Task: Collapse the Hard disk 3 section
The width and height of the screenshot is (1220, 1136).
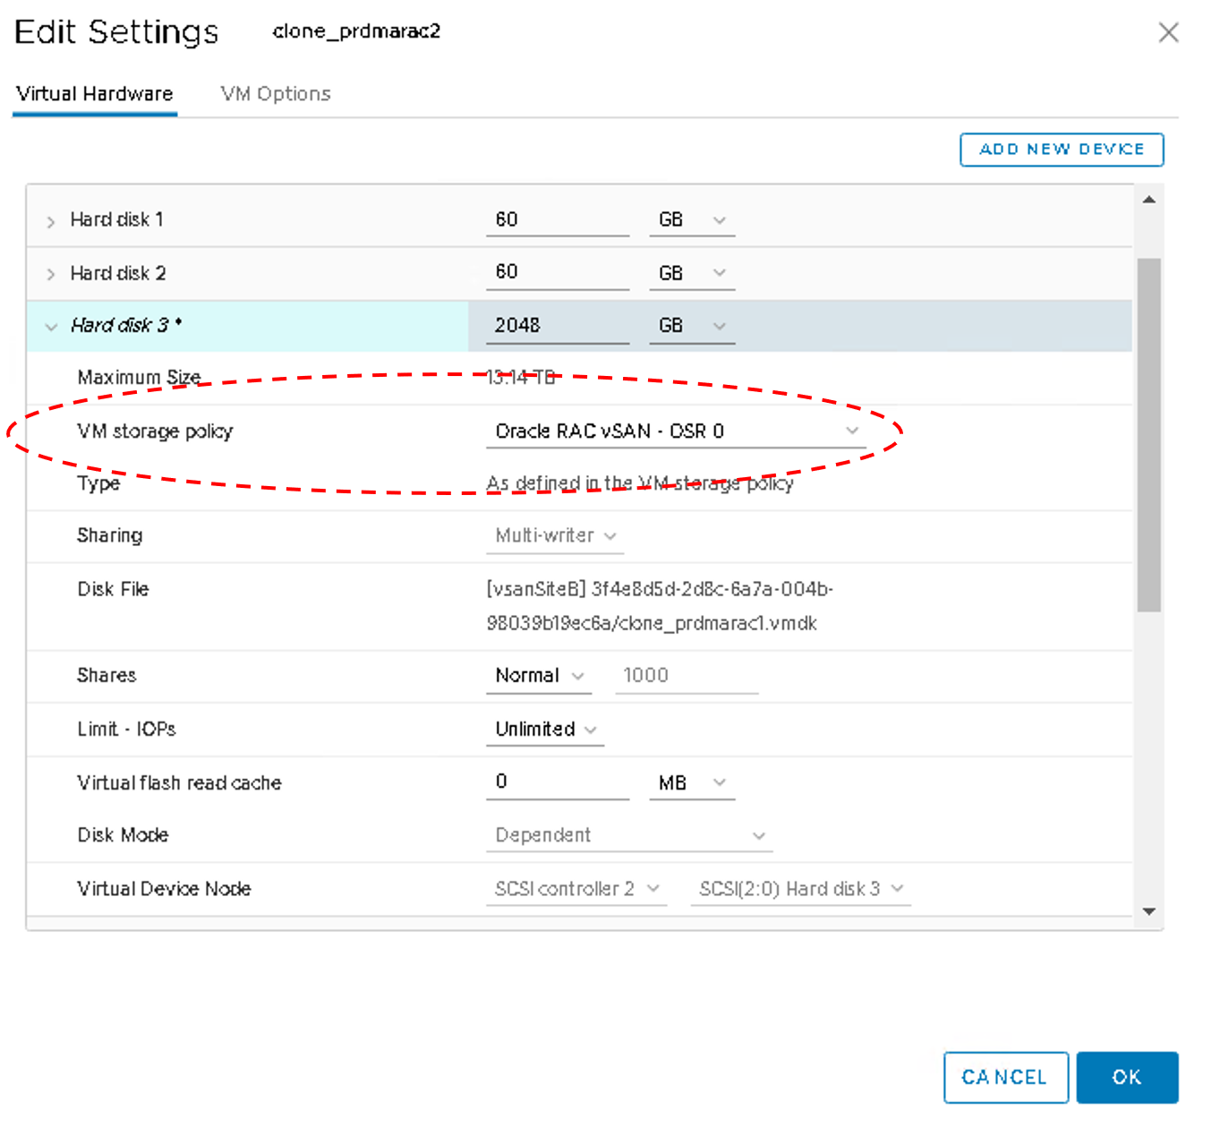Action: (51, 327)
